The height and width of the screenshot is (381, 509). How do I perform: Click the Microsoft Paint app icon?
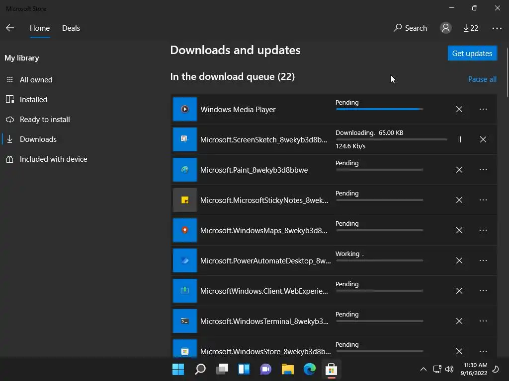(185, 170)
